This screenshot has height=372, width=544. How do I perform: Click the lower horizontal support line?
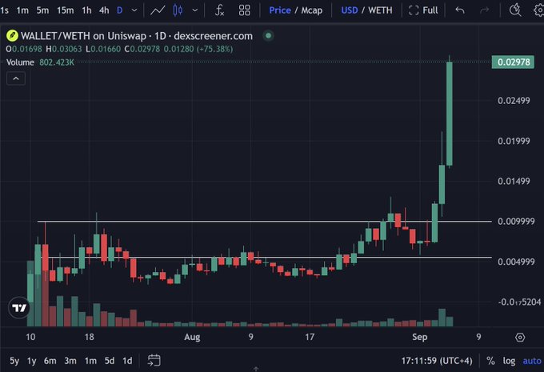[267, 258]
